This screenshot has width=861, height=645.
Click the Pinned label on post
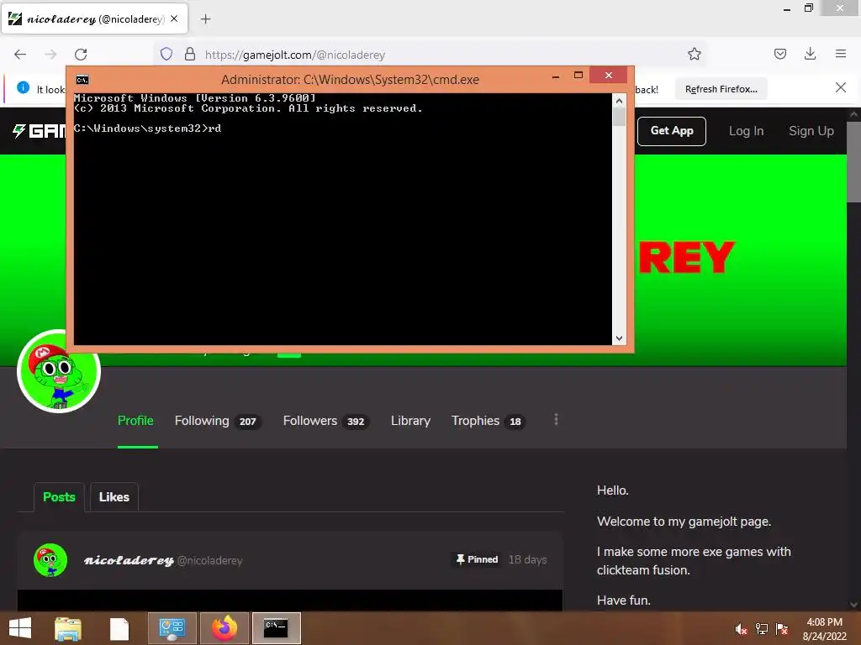coord(477,559)
